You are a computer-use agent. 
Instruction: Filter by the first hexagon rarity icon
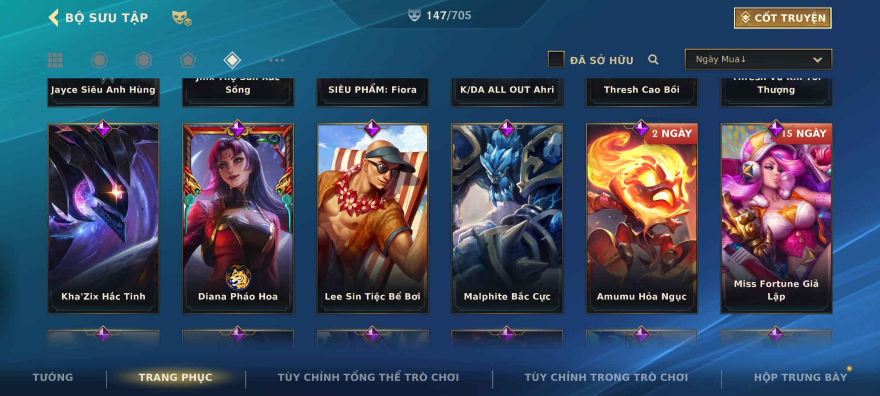pos(99,60)
